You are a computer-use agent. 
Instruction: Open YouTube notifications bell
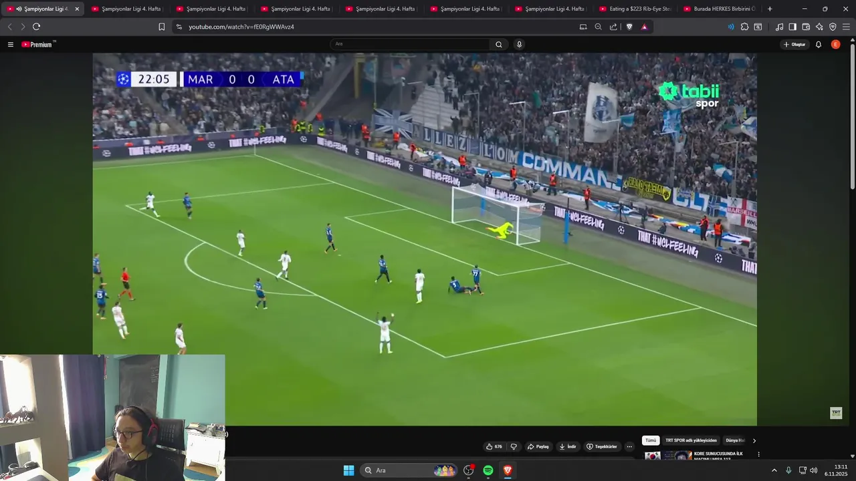(x=819, y=44)
